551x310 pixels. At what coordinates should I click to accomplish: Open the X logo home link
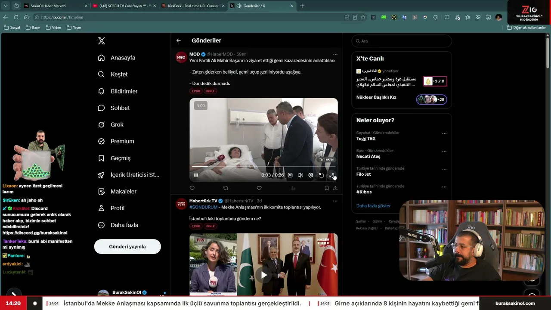coord(102,41)
